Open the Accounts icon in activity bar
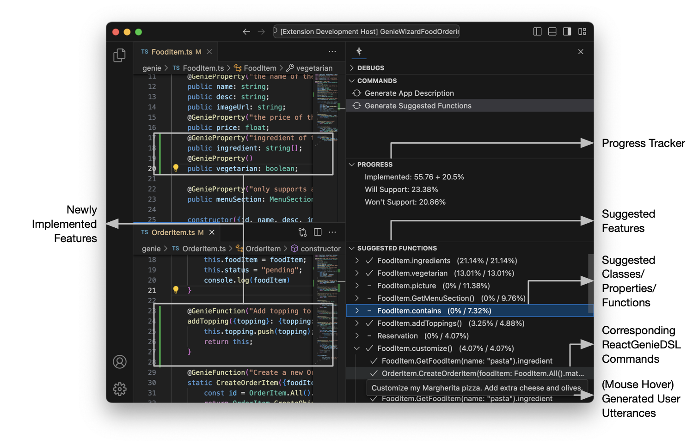The width and height of the screenshot is (699, 445). (x=120, y=362)
